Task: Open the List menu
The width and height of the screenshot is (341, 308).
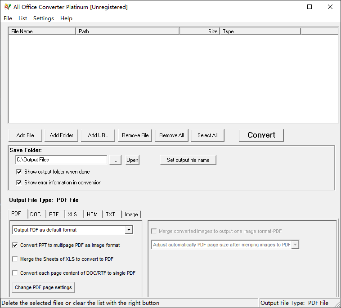Action: pos(22,18)
